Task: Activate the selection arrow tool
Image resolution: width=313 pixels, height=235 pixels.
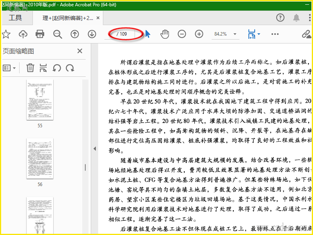Action: [148, 34]
